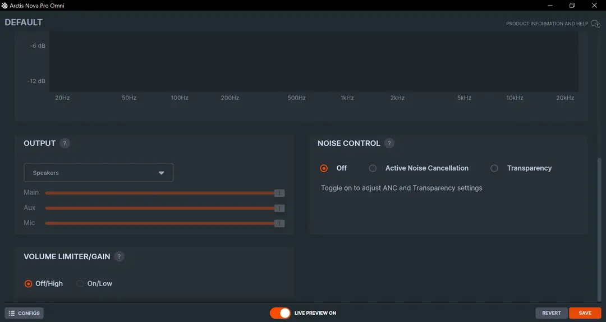Select the Off noise control option

click(324, 168)
